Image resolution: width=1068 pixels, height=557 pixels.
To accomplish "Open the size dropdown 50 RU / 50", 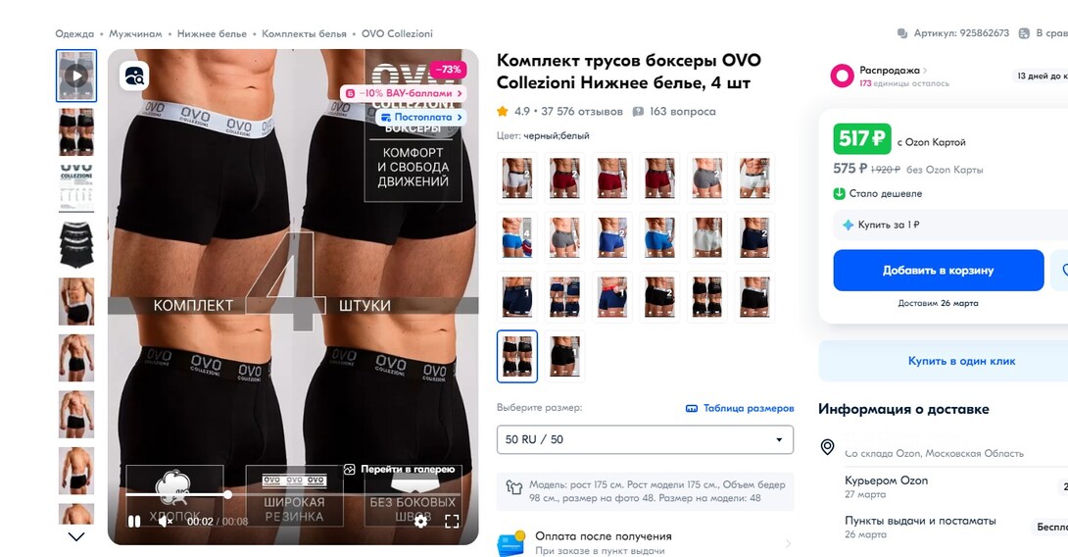I will point(645,439).
